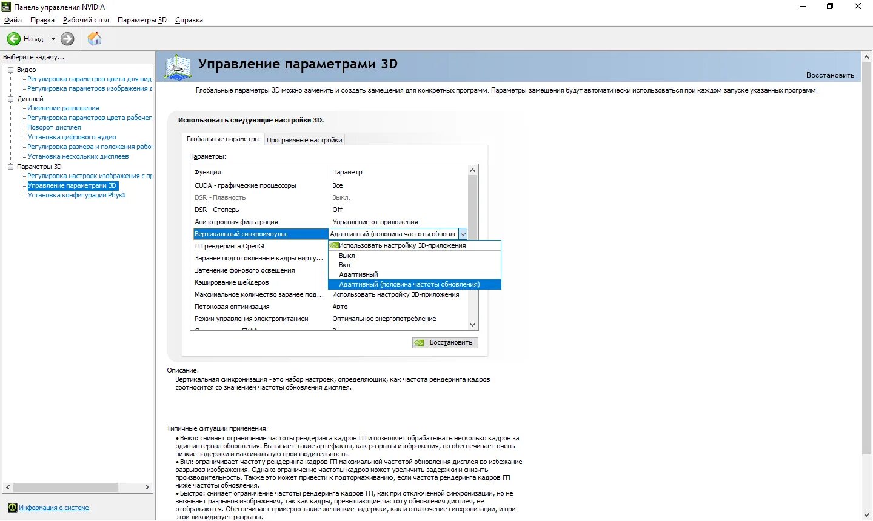Viewport: 873px width, 521px height.
Task: Open Регулировка настроек изображения с просмотром
Action: click(x=90, y=176)
